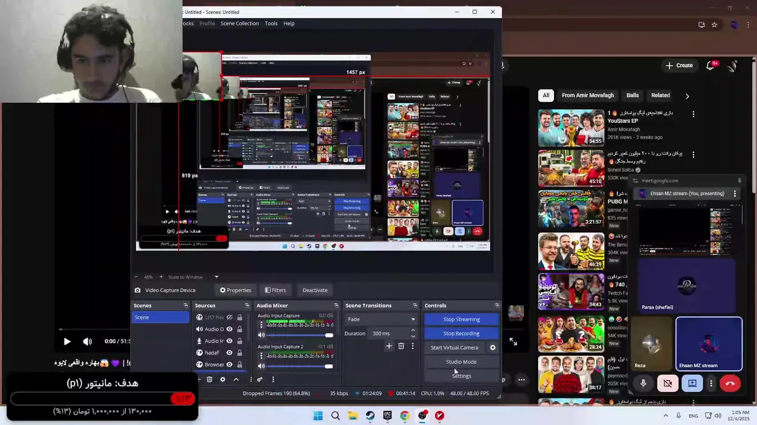
Task: Open the Scene Collection menu
Action: 240,24
